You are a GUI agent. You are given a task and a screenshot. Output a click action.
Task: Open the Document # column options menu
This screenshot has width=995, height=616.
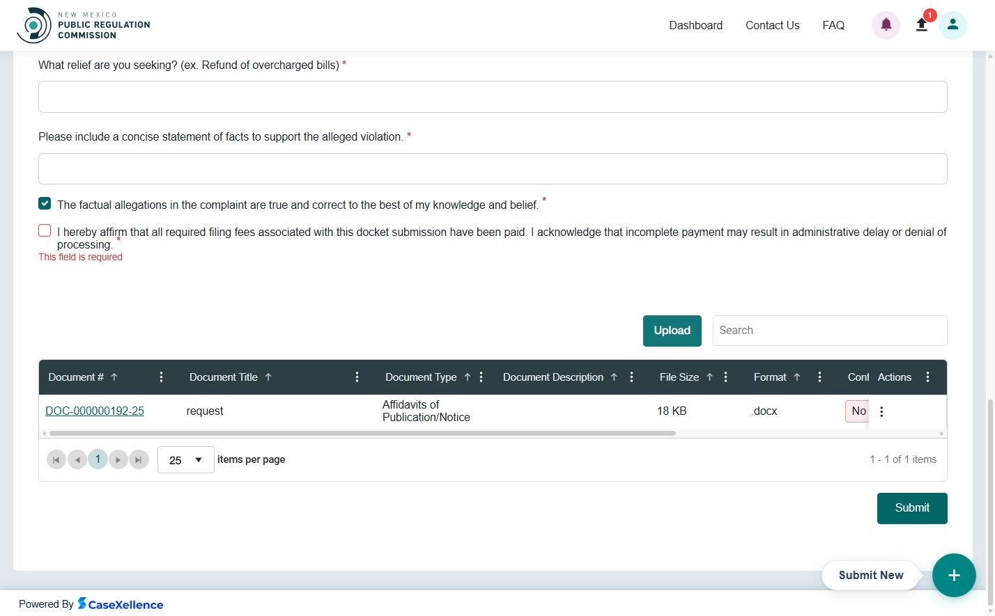pos(161,377)
